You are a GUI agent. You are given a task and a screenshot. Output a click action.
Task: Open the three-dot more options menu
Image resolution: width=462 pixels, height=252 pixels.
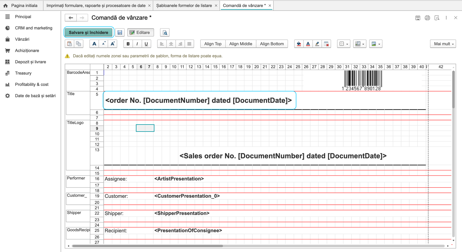click(x=446, y=18)
